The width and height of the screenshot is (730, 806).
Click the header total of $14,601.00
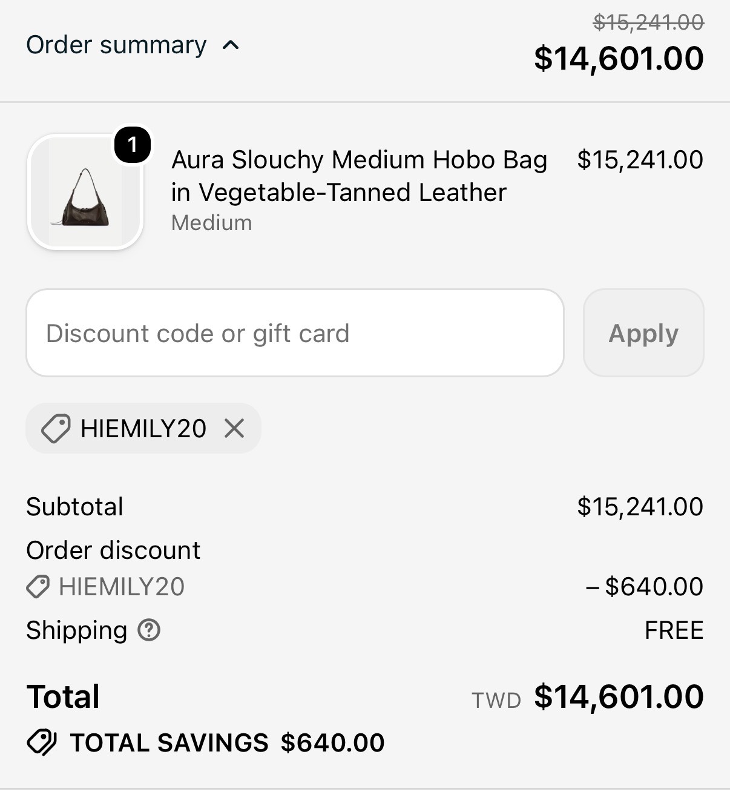point(619,58)
